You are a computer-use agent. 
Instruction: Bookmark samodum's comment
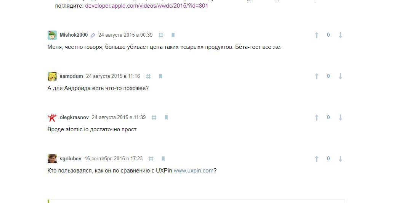[160, 76]
